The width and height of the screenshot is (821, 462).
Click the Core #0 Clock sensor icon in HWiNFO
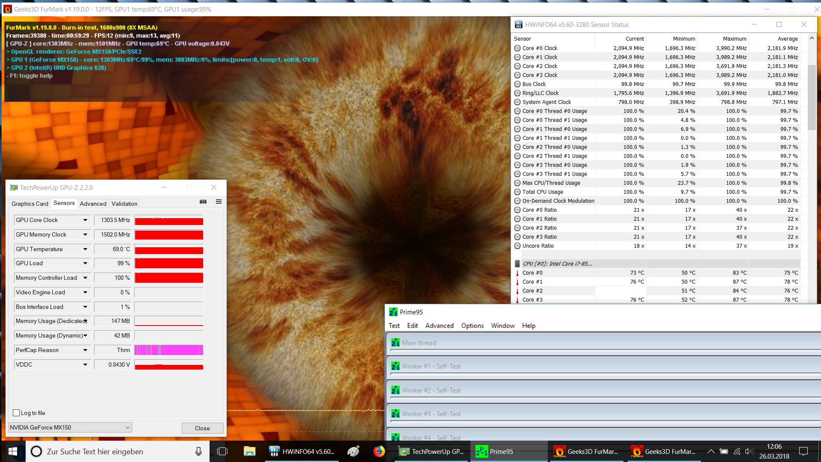click(517, 48)
